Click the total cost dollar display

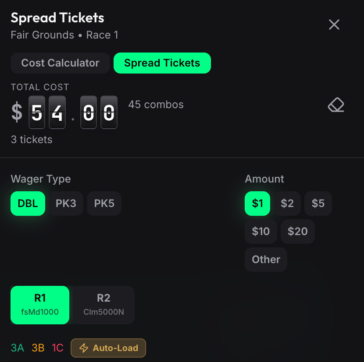[73, 113]
